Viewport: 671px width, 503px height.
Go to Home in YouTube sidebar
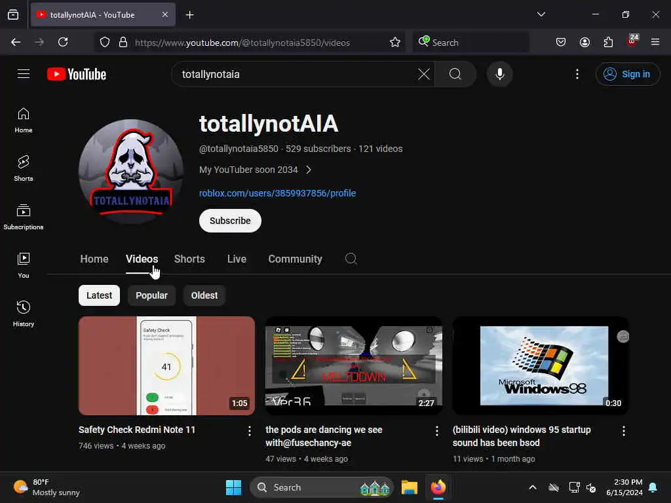pyautogui.click(x=24, y=121)
